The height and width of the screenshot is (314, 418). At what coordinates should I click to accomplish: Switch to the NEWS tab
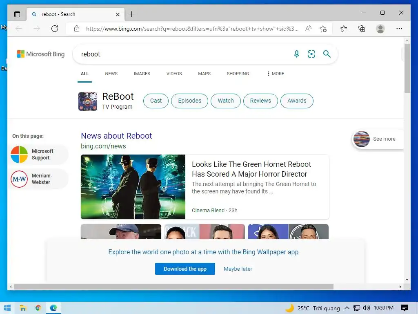(x=111, y=74)
